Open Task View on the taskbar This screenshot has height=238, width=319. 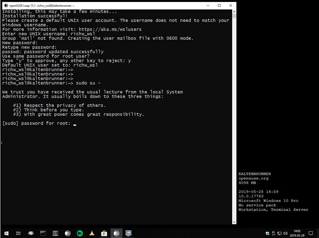coord(18,233)
